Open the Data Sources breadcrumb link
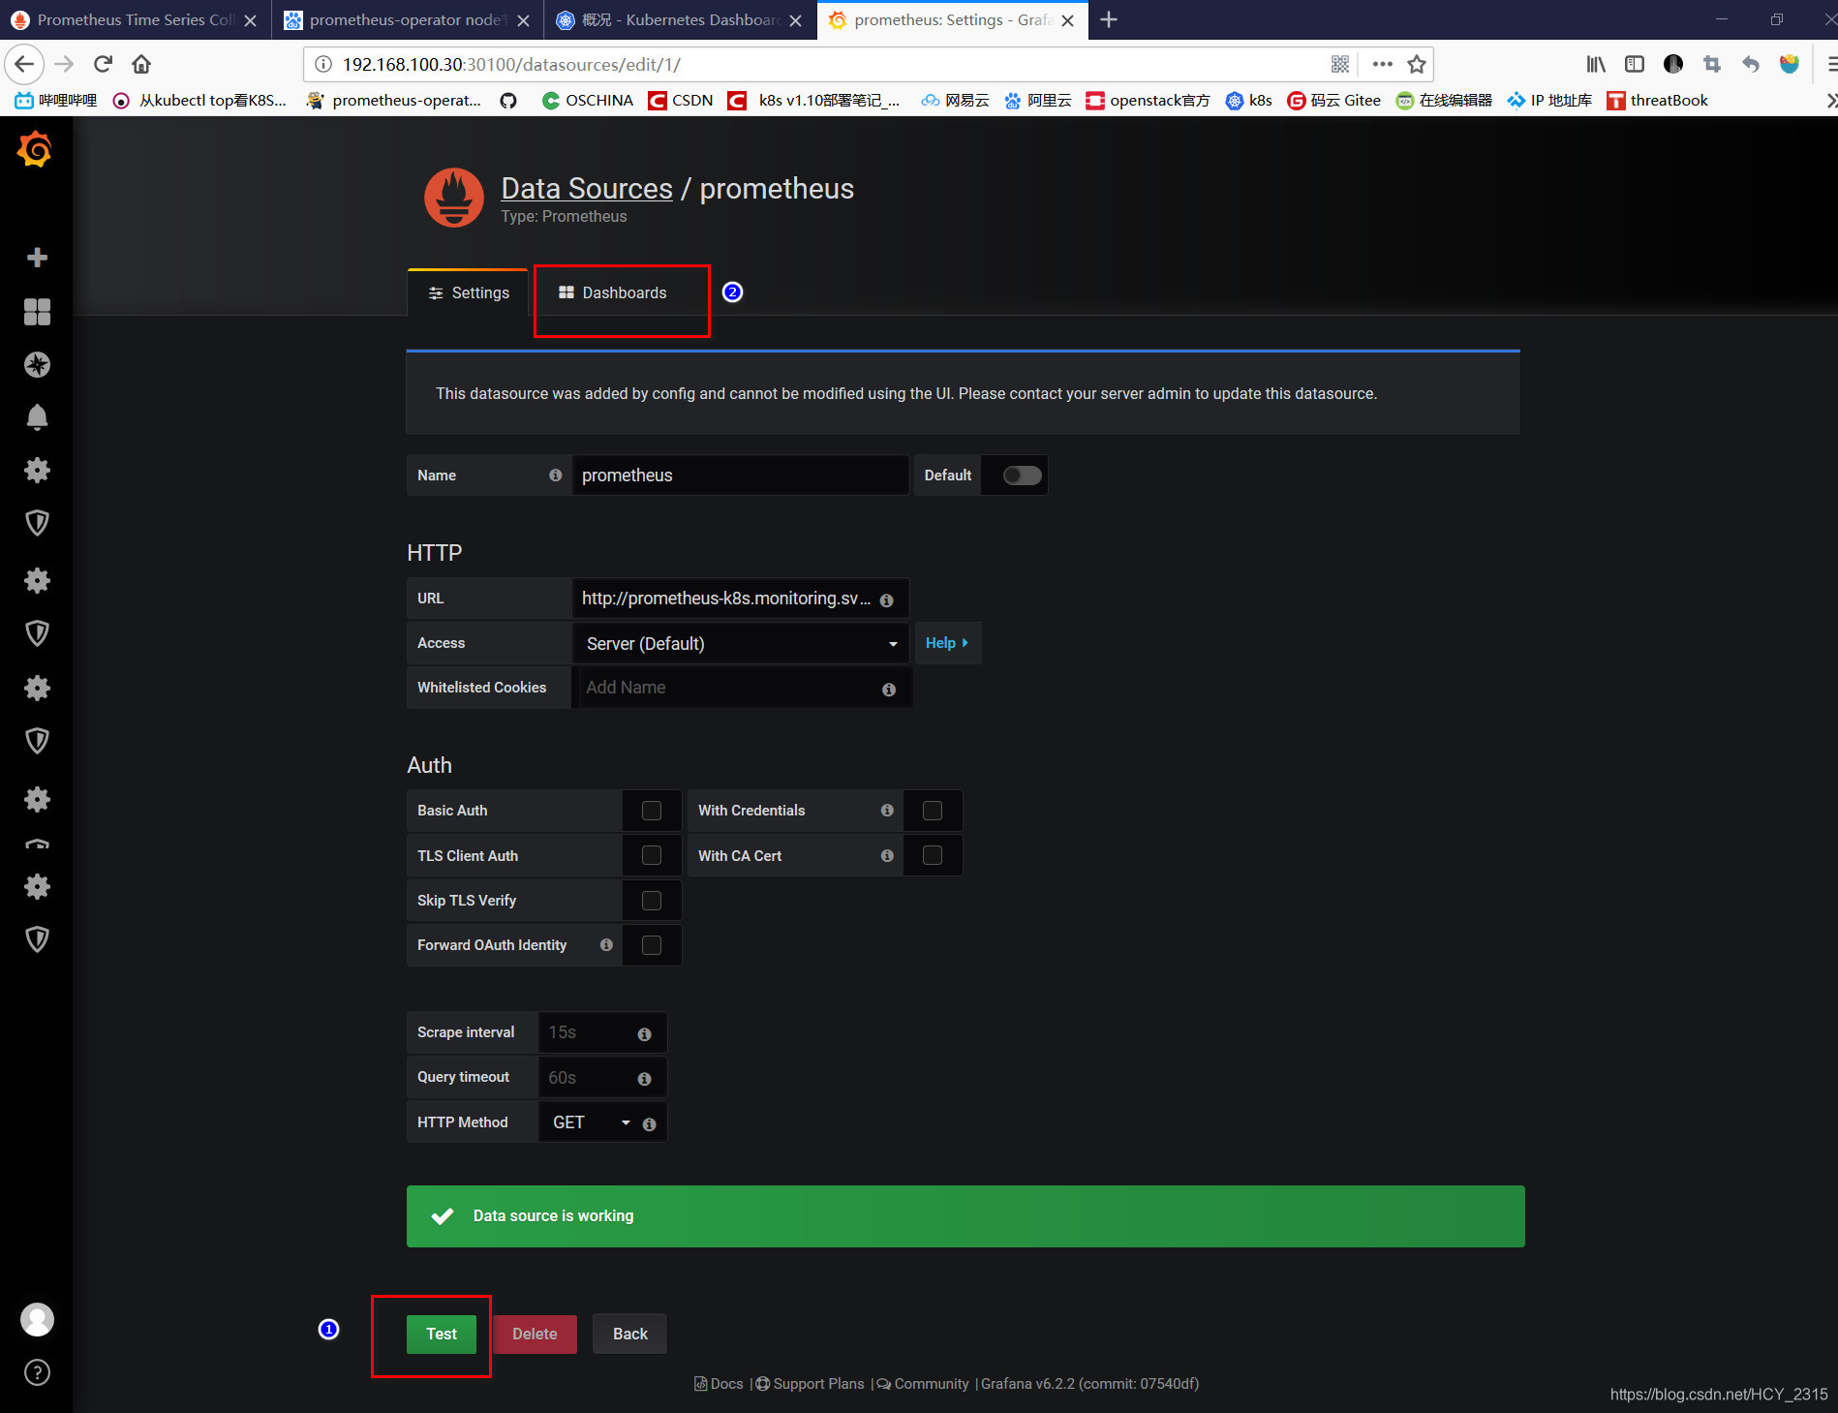1838x1413 pixels. (587, 188)
